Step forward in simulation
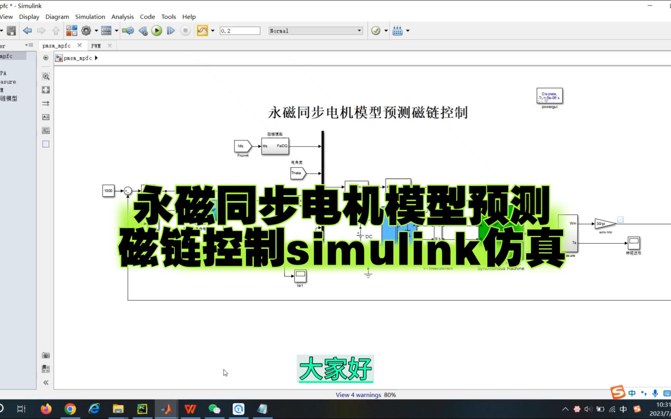Image resolution: width=671 pixels, height=419 pixels. [x=171, y=31]
